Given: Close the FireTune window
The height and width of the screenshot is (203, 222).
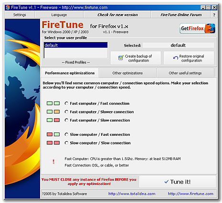Looking at the screenshot, I should 214,8.
